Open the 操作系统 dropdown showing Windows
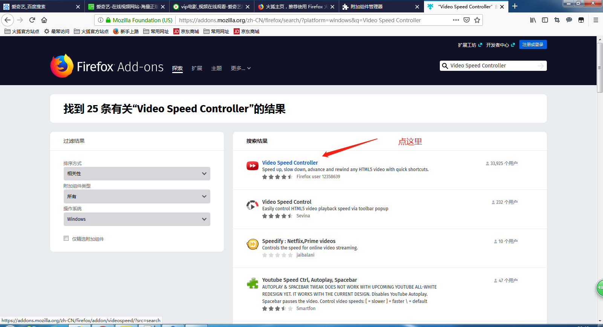 pyautogui.click(x=137, y=219)
